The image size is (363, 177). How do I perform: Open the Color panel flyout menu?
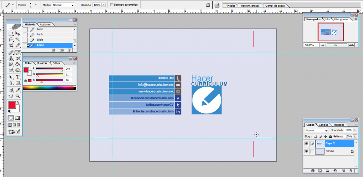pyautogui.click(x=74, y=63)
